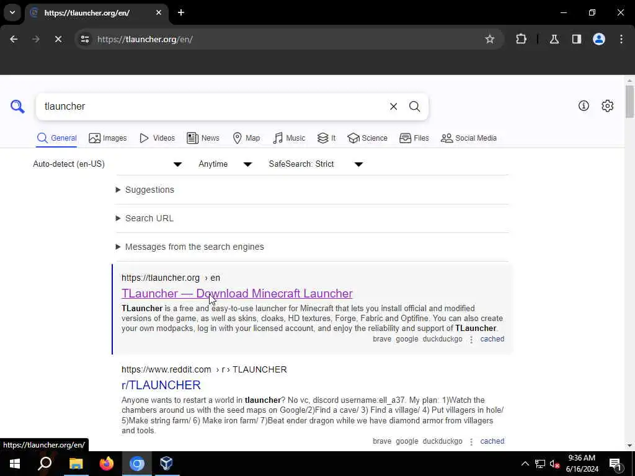Click the browser address bar URL
The width and height of the screenshot is (635, 476).
click(144, 39)
